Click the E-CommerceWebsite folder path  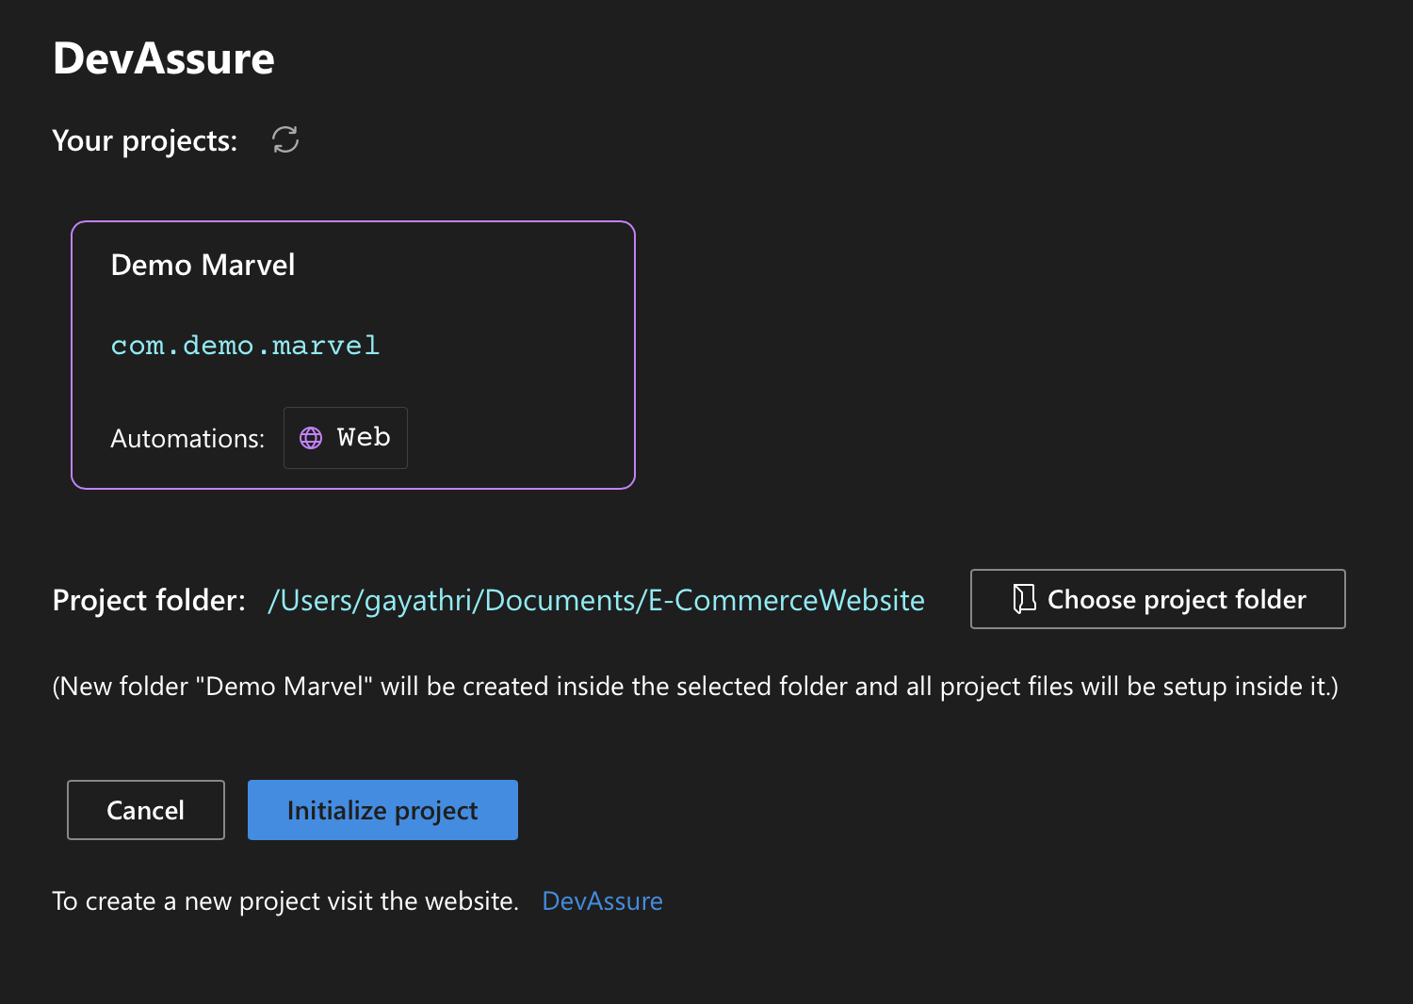click(595, 600)
